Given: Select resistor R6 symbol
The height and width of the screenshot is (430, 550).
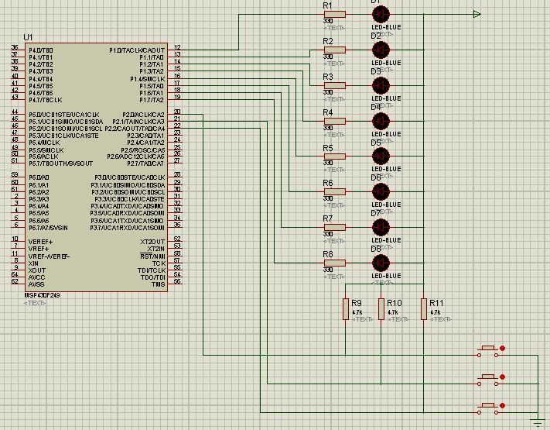Looking at the screenshot, I should pyautogui.click(x=335, y=192).
